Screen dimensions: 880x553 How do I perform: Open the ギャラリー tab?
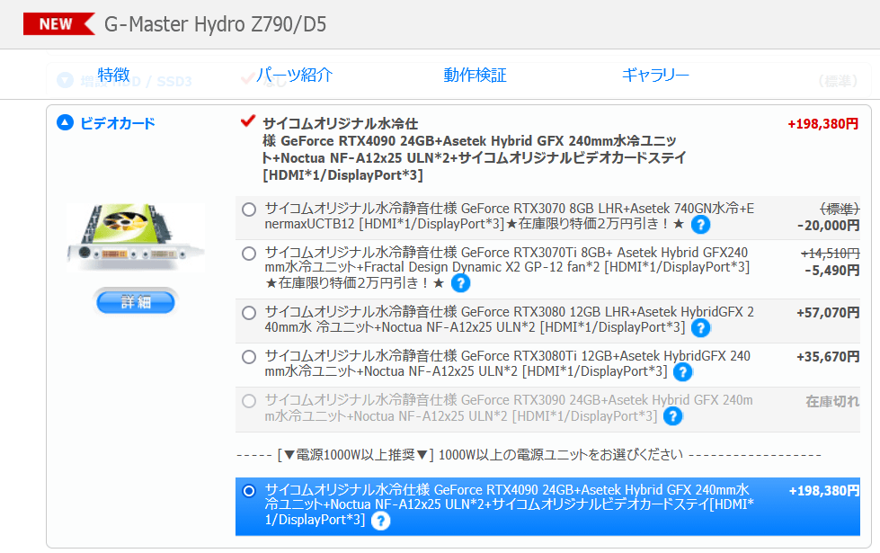point(655,75)
